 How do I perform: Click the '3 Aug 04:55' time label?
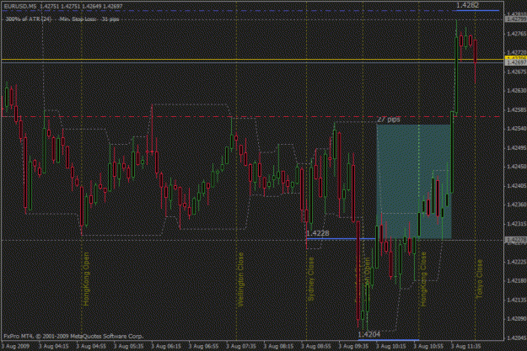[x=91, y=346]
